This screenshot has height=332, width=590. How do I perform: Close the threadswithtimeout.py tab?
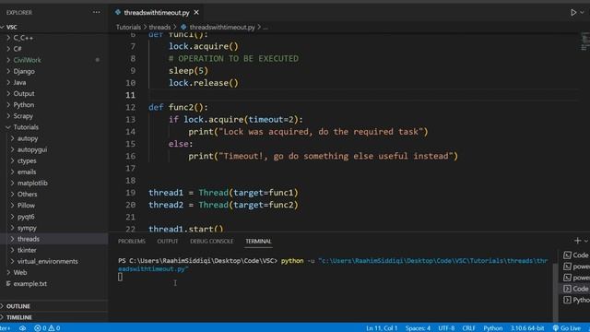click(x=196, y=12)
